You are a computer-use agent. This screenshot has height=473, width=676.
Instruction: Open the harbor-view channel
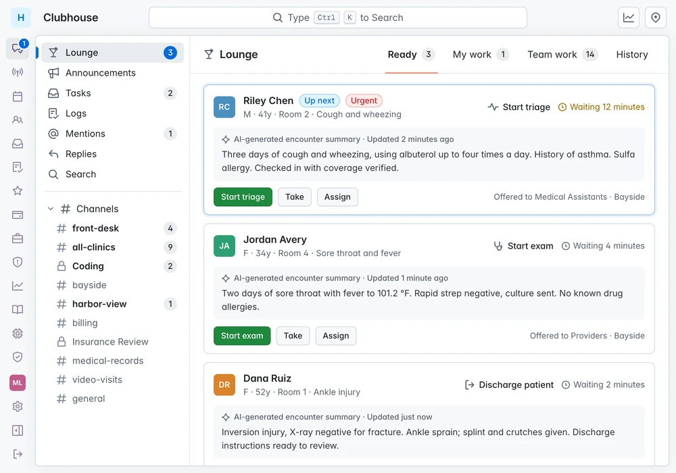click(116, 304)
